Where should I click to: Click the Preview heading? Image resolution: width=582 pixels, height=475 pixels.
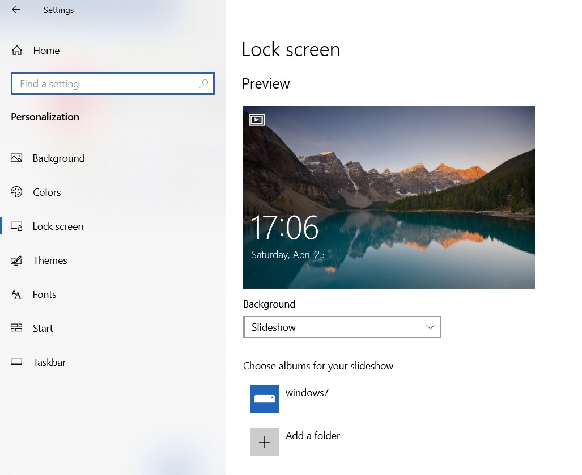266,83
